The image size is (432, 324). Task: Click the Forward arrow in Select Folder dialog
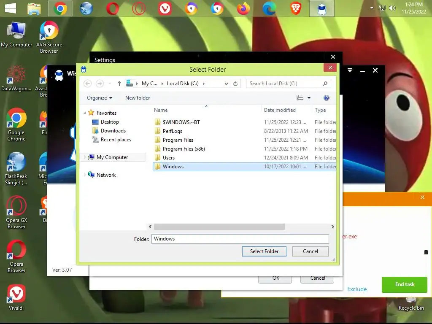pyautogui.click(x=100, y=84)
